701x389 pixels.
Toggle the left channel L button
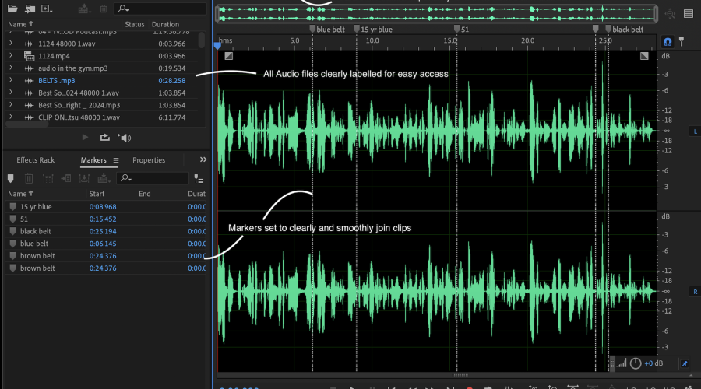[694, 131]
